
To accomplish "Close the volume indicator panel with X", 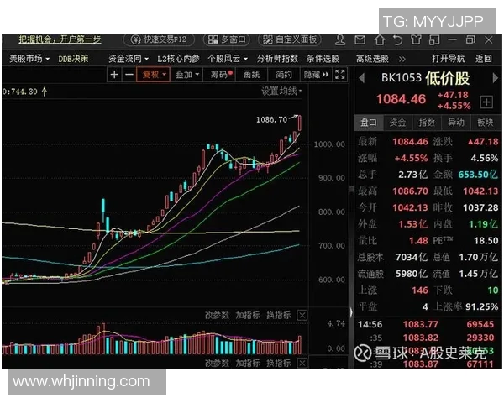I will pyautogui.click(x=302, y=315).
